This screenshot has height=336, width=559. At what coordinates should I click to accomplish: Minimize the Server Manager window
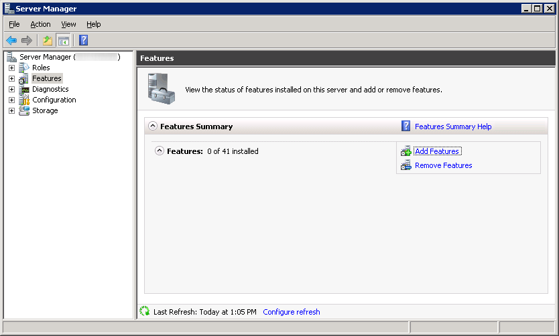[x=526, y=9]
